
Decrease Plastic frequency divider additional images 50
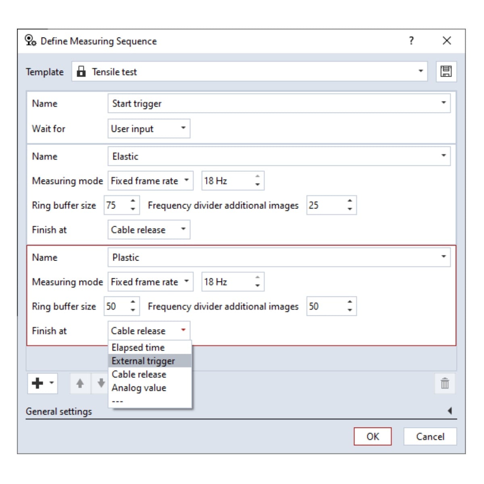350,311
